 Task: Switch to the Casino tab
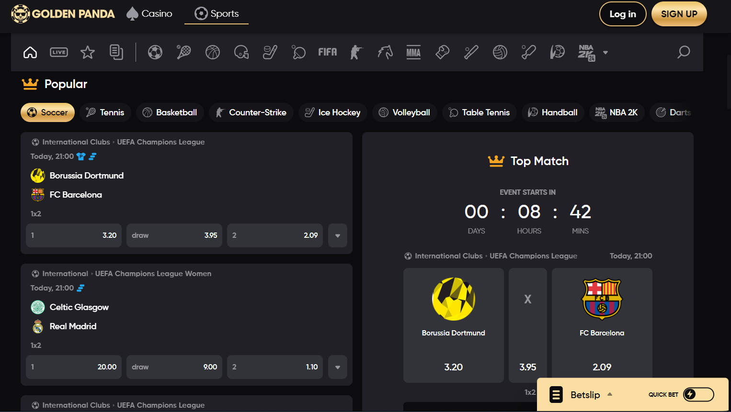149,14
